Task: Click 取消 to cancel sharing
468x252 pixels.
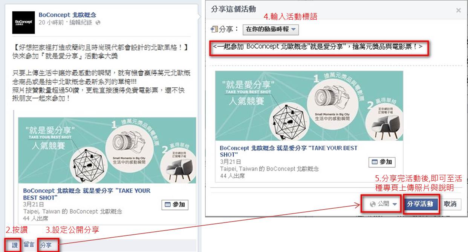Action: (450, 204)
